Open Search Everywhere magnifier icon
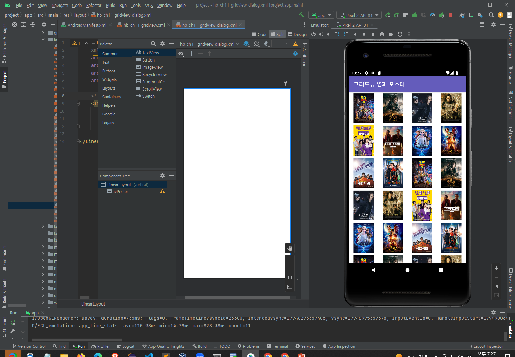 [491, 15]
